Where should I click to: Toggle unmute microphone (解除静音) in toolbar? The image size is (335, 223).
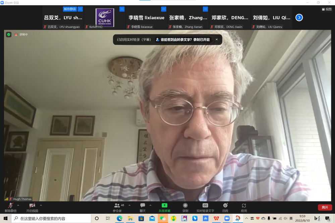[x=11, y=206]
